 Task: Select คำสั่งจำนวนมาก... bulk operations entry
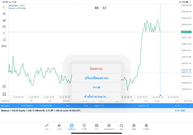tap(96, 97)
